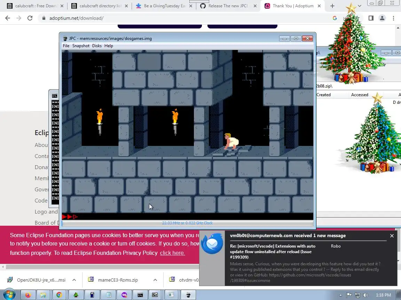Go forward in Chrome
The width and height of the screenshot is (401, 300).
[x=19, y=18]
